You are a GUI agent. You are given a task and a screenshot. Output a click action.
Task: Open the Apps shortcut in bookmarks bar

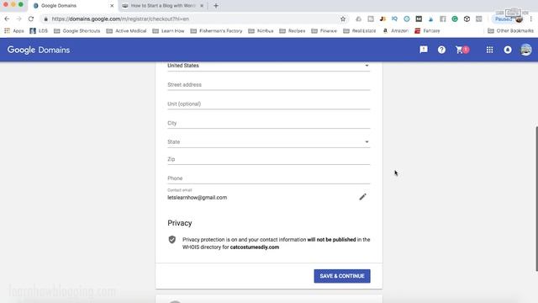click(14, 31)
